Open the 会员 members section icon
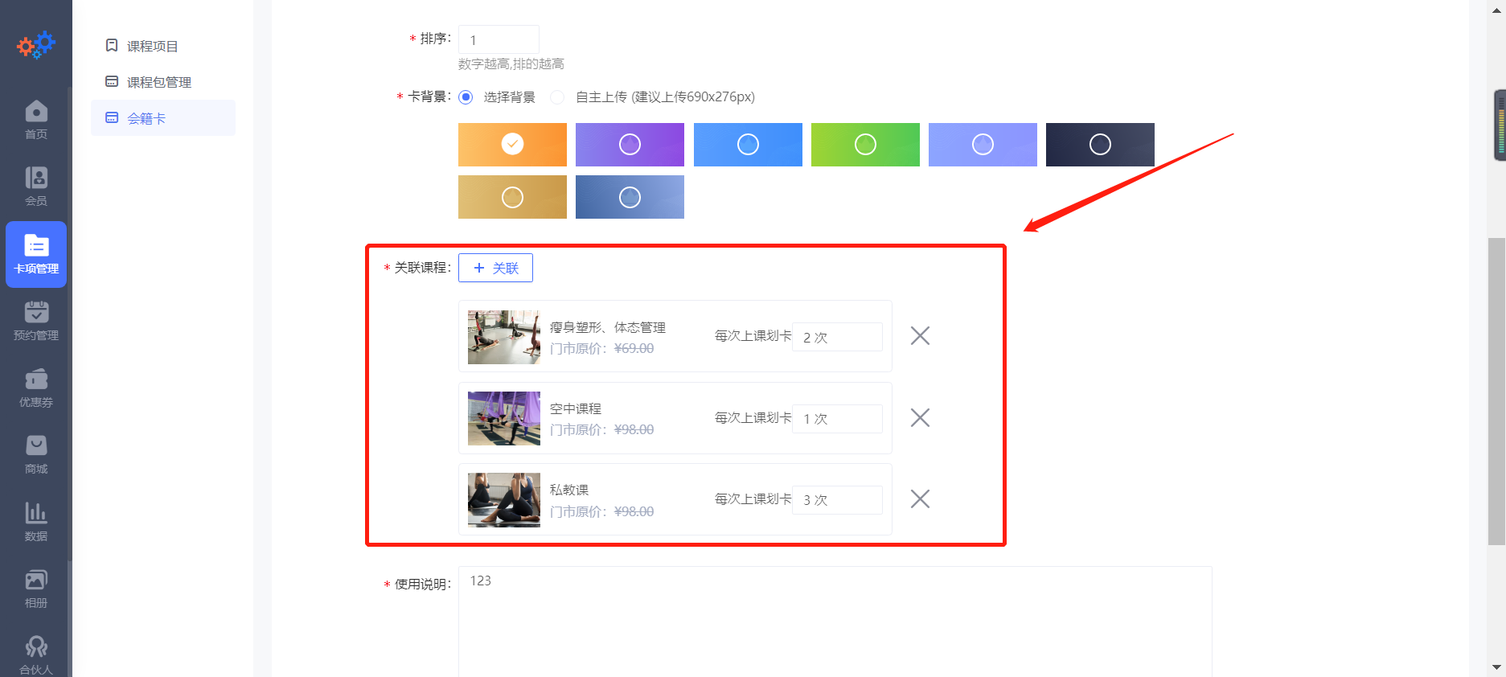The height and width of the screenshot is (677, 1506). coord(36,186)
